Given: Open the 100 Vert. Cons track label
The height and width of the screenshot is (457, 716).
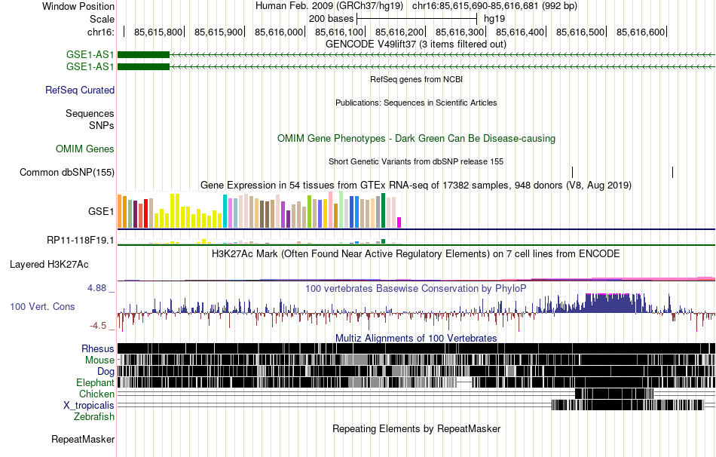Looking at the screenshot, I should coord(42,307).
